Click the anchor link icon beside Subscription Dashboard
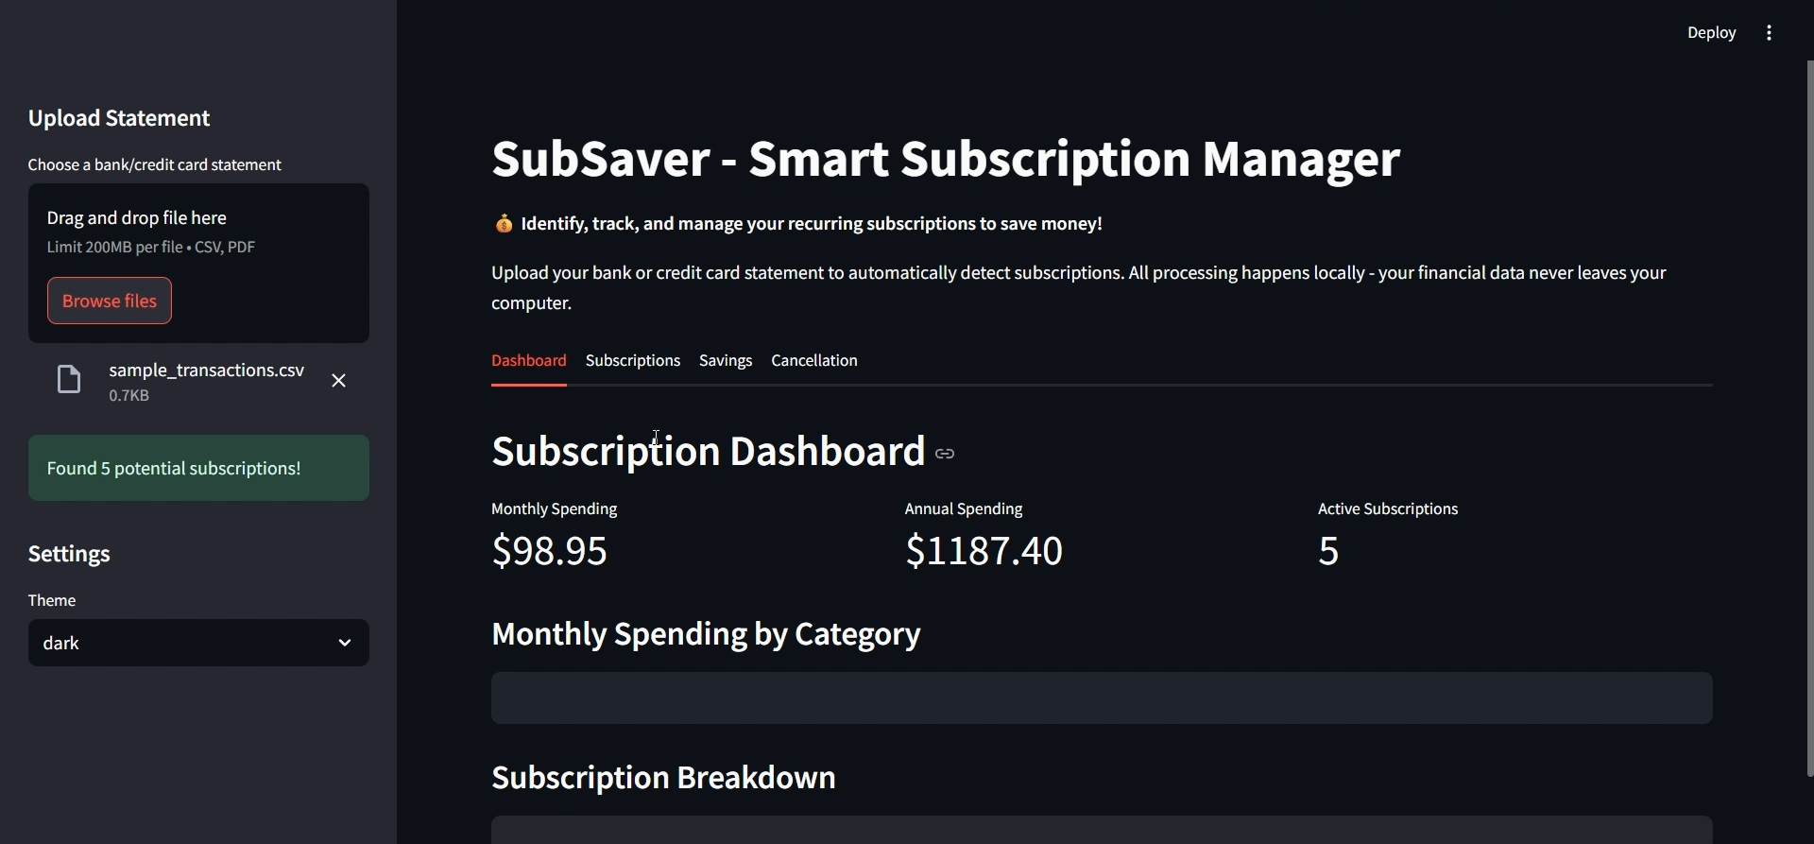The height and width of the screenshot is (844, 1814). (x=945, y=454)
